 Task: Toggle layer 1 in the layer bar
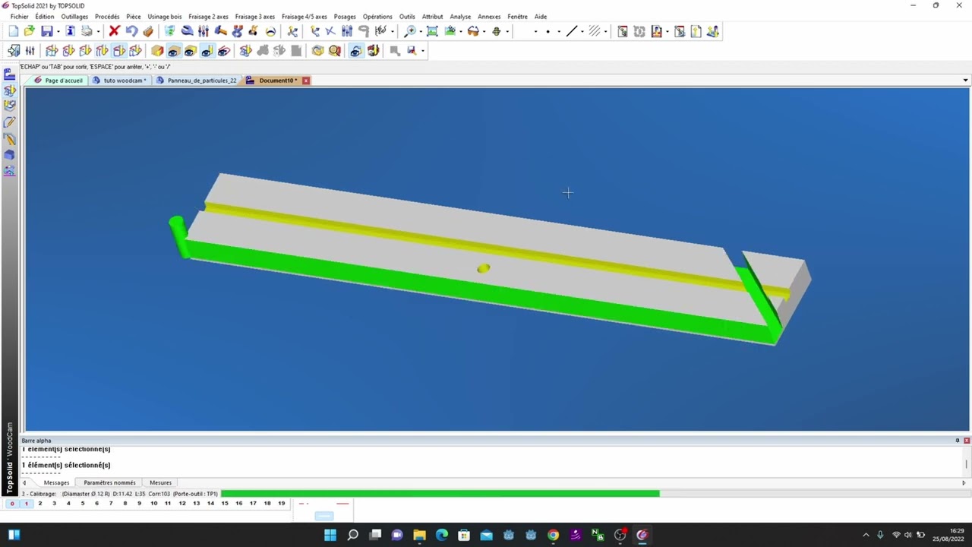click(26, 503)
